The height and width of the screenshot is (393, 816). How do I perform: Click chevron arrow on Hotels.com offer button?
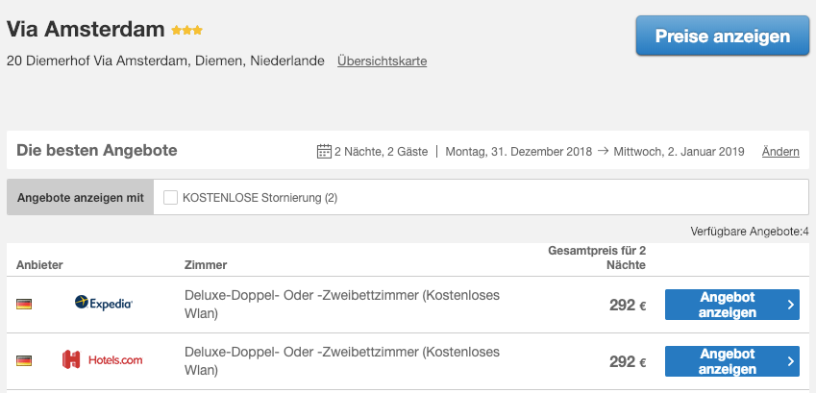(x=790, y=361)
